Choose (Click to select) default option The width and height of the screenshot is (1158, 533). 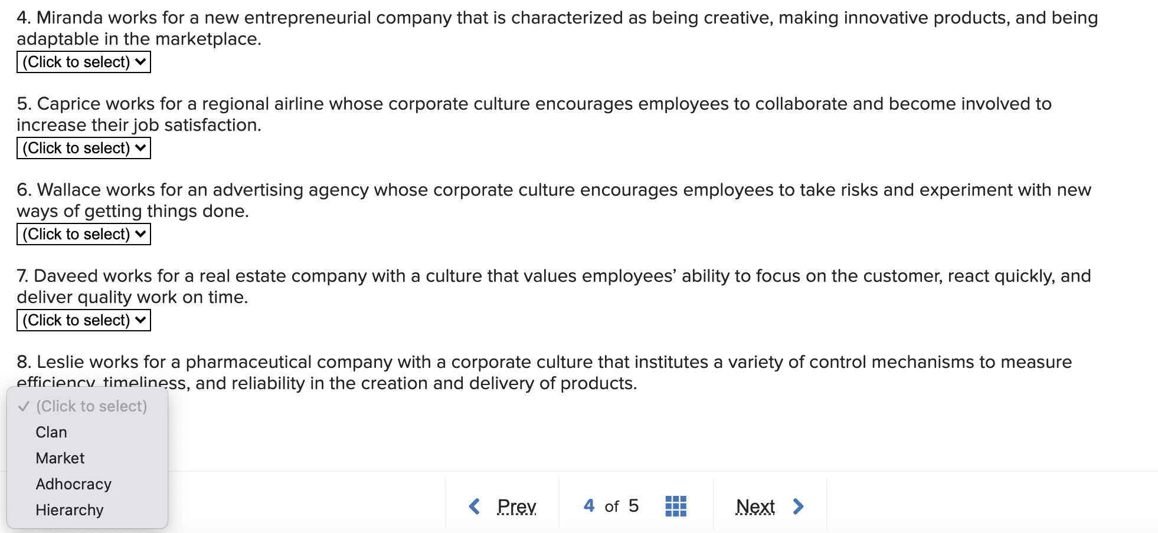click(91, 406)
